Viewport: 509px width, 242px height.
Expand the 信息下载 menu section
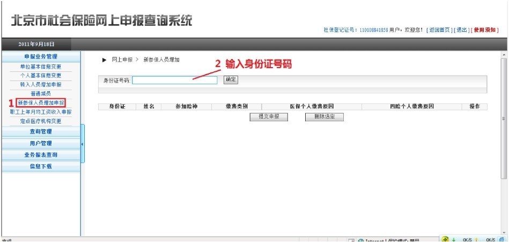41,166
